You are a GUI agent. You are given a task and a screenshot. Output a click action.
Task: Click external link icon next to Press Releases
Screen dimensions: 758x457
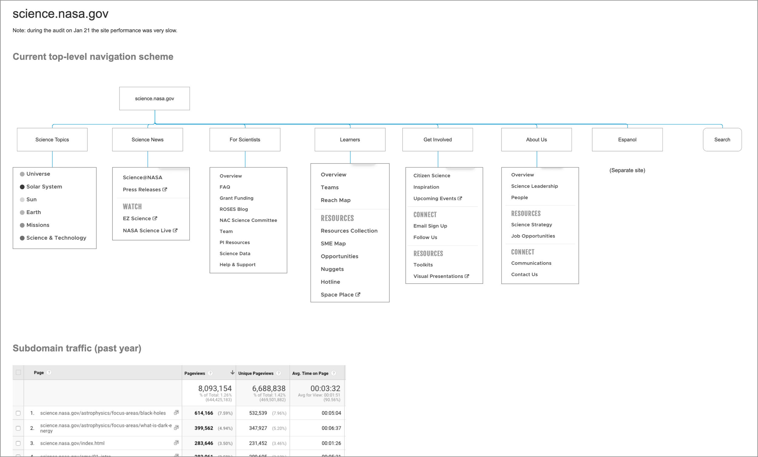pos(165,190)
